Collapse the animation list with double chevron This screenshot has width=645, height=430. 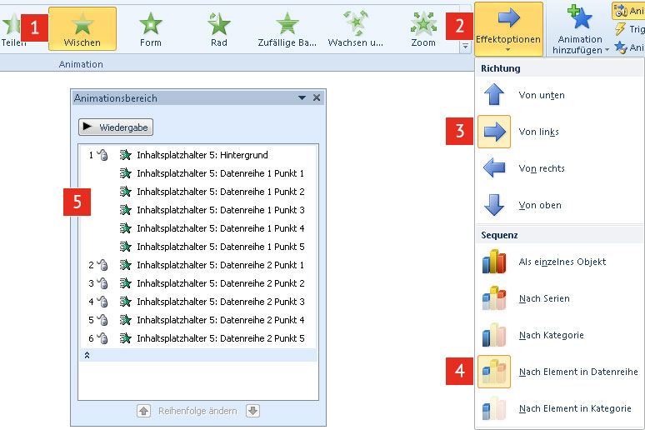pyautogui.click(x=87, y=355)
